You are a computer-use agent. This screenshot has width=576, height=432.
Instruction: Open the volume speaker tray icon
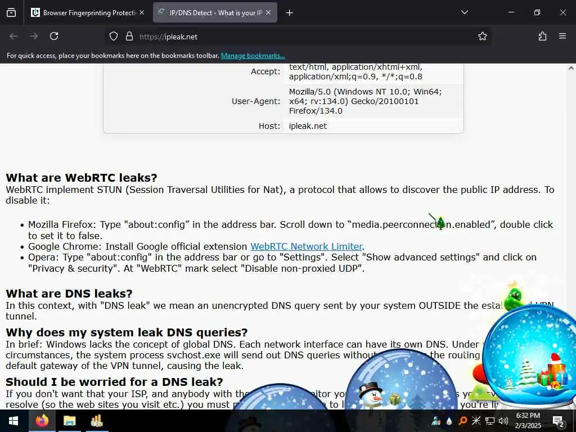tap(503, 421)
